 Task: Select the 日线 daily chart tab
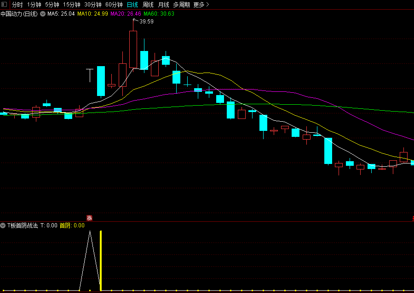[132, 5]
